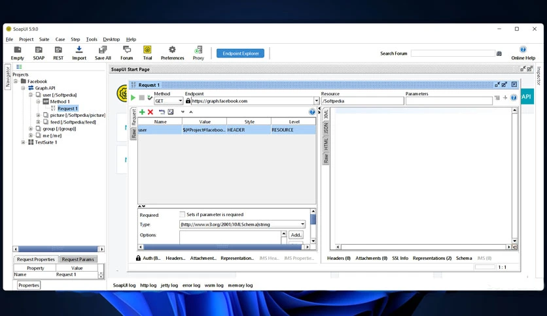Switch to the Request Params tab
This screenshot has height=316, width=547.
point(78,259)
